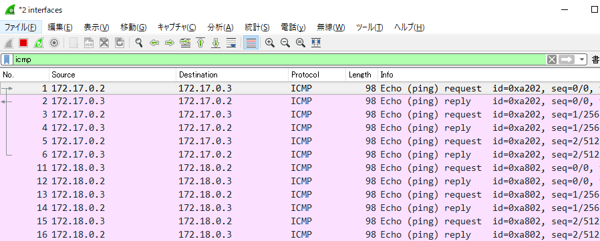Go forward in packet history

click(170, 43)
